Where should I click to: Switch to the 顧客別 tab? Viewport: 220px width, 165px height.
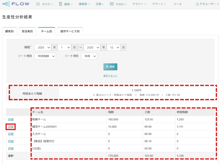coord(9,31)
